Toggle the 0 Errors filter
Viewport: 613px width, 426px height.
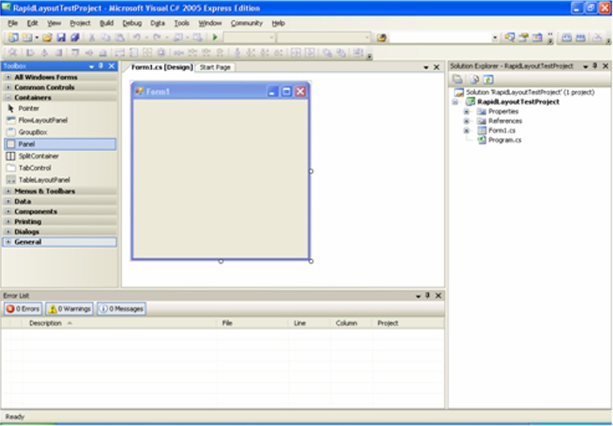(23, 309)
